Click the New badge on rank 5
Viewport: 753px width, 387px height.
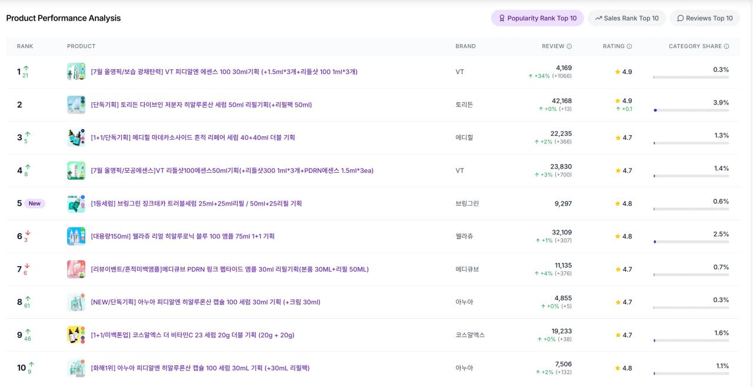[35, 203]
